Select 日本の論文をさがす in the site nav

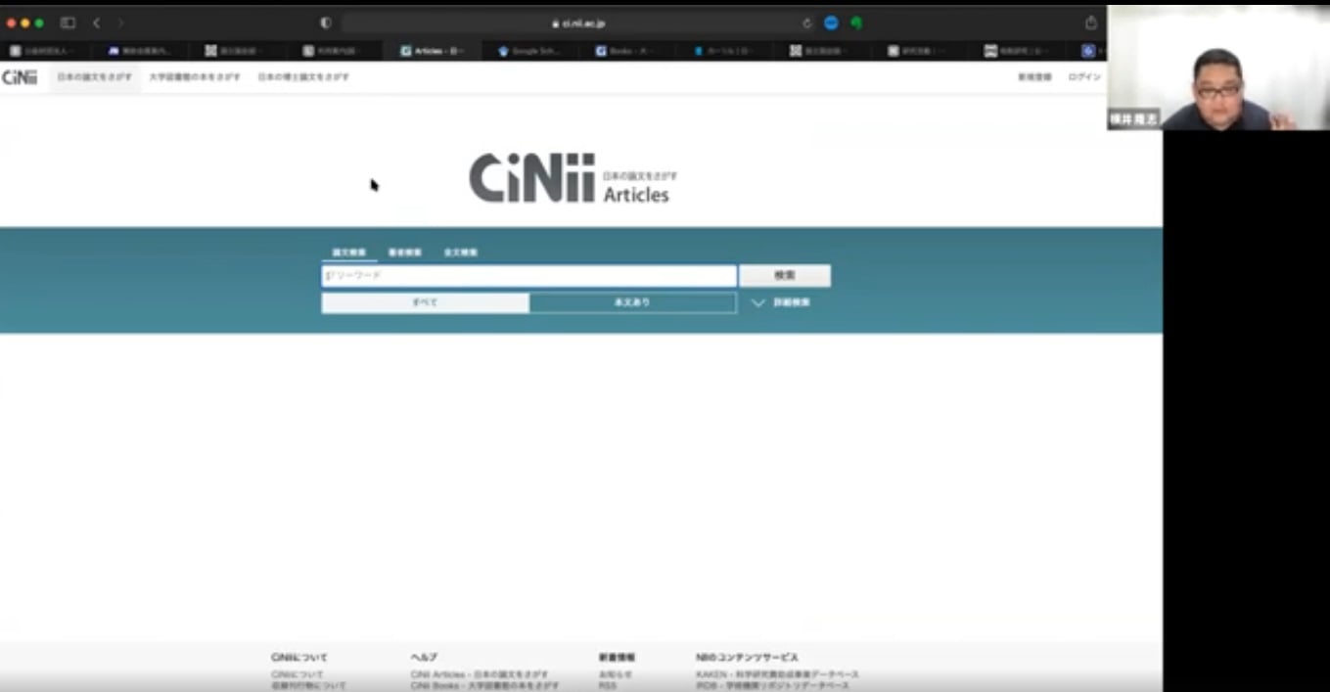(95, 77)
